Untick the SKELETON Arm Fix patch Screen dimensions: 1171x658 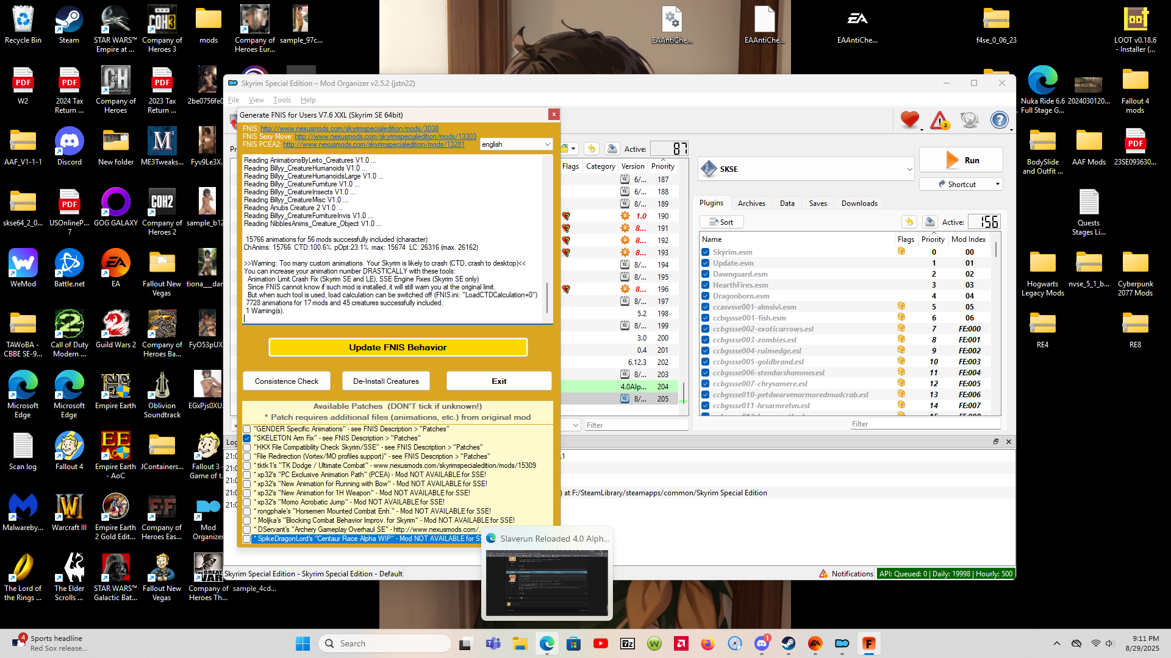click(x=247, y=439)
